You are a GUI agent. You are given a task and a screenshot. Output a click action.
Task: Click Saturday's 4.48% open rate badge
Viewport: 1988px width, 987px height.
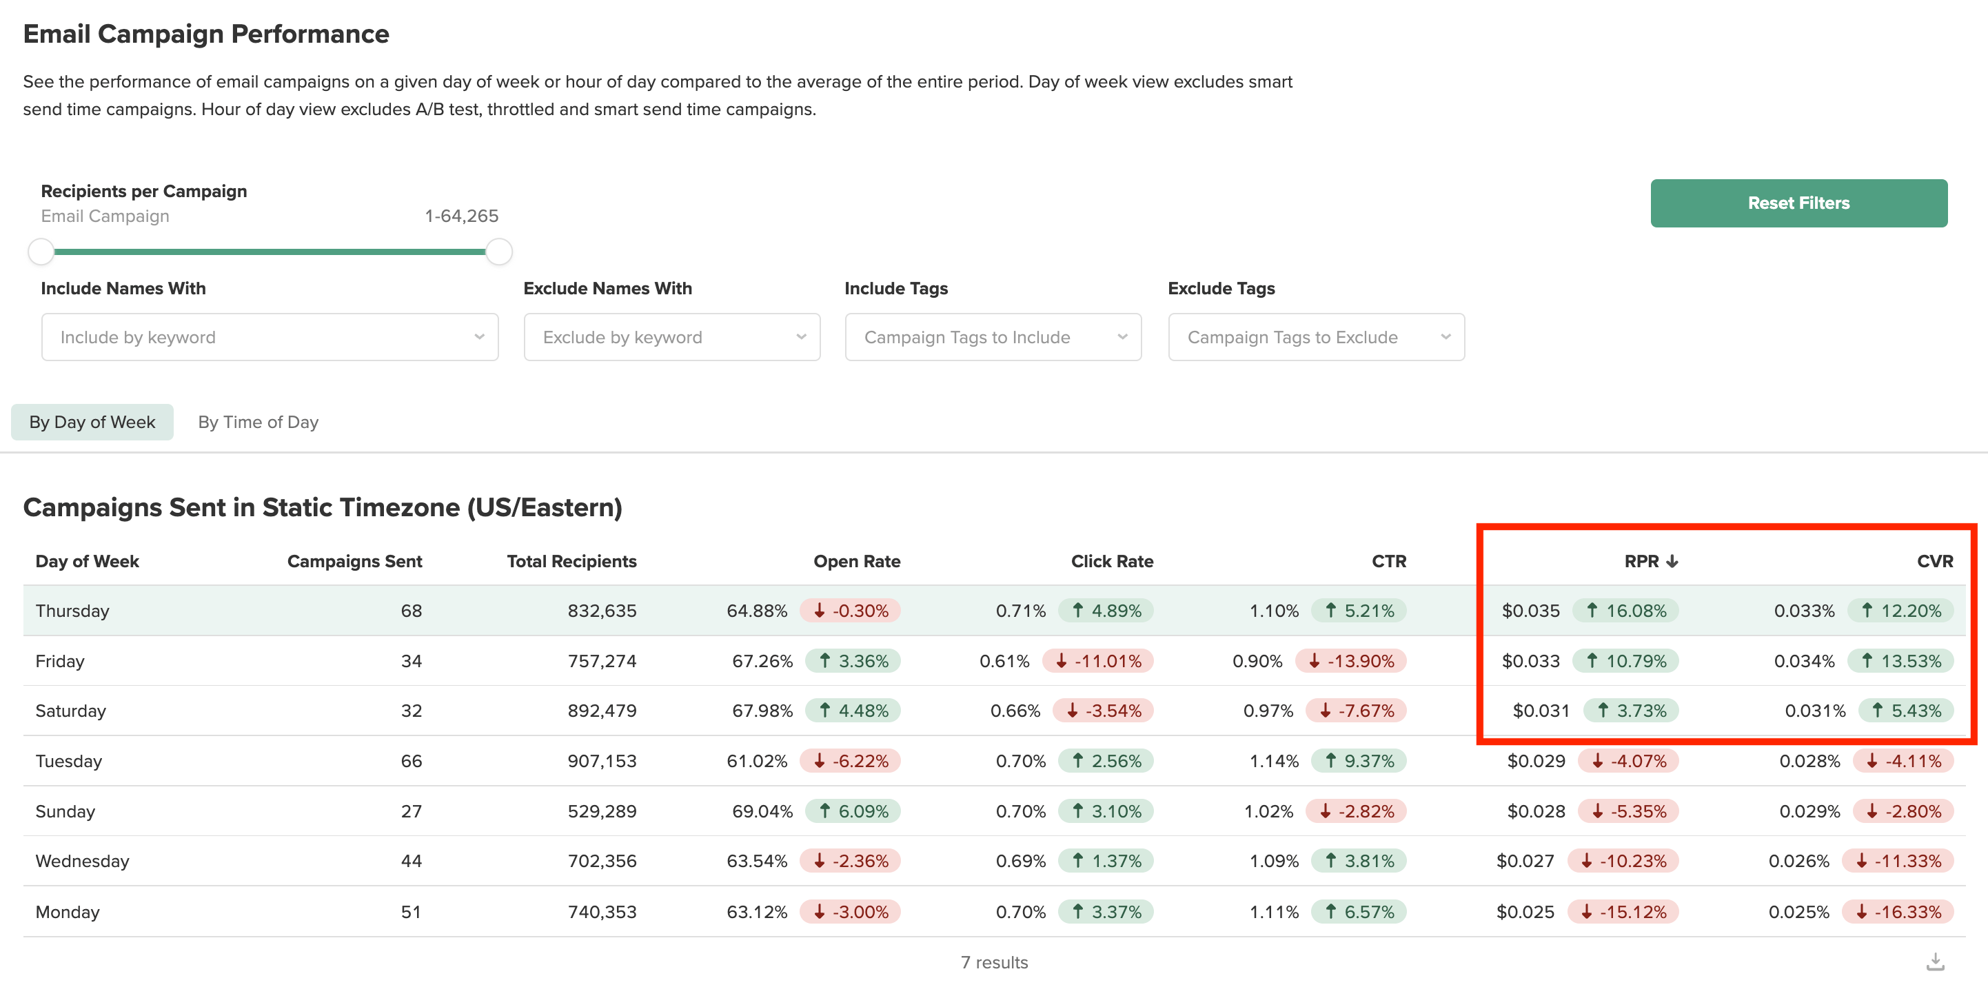[853, 710]
